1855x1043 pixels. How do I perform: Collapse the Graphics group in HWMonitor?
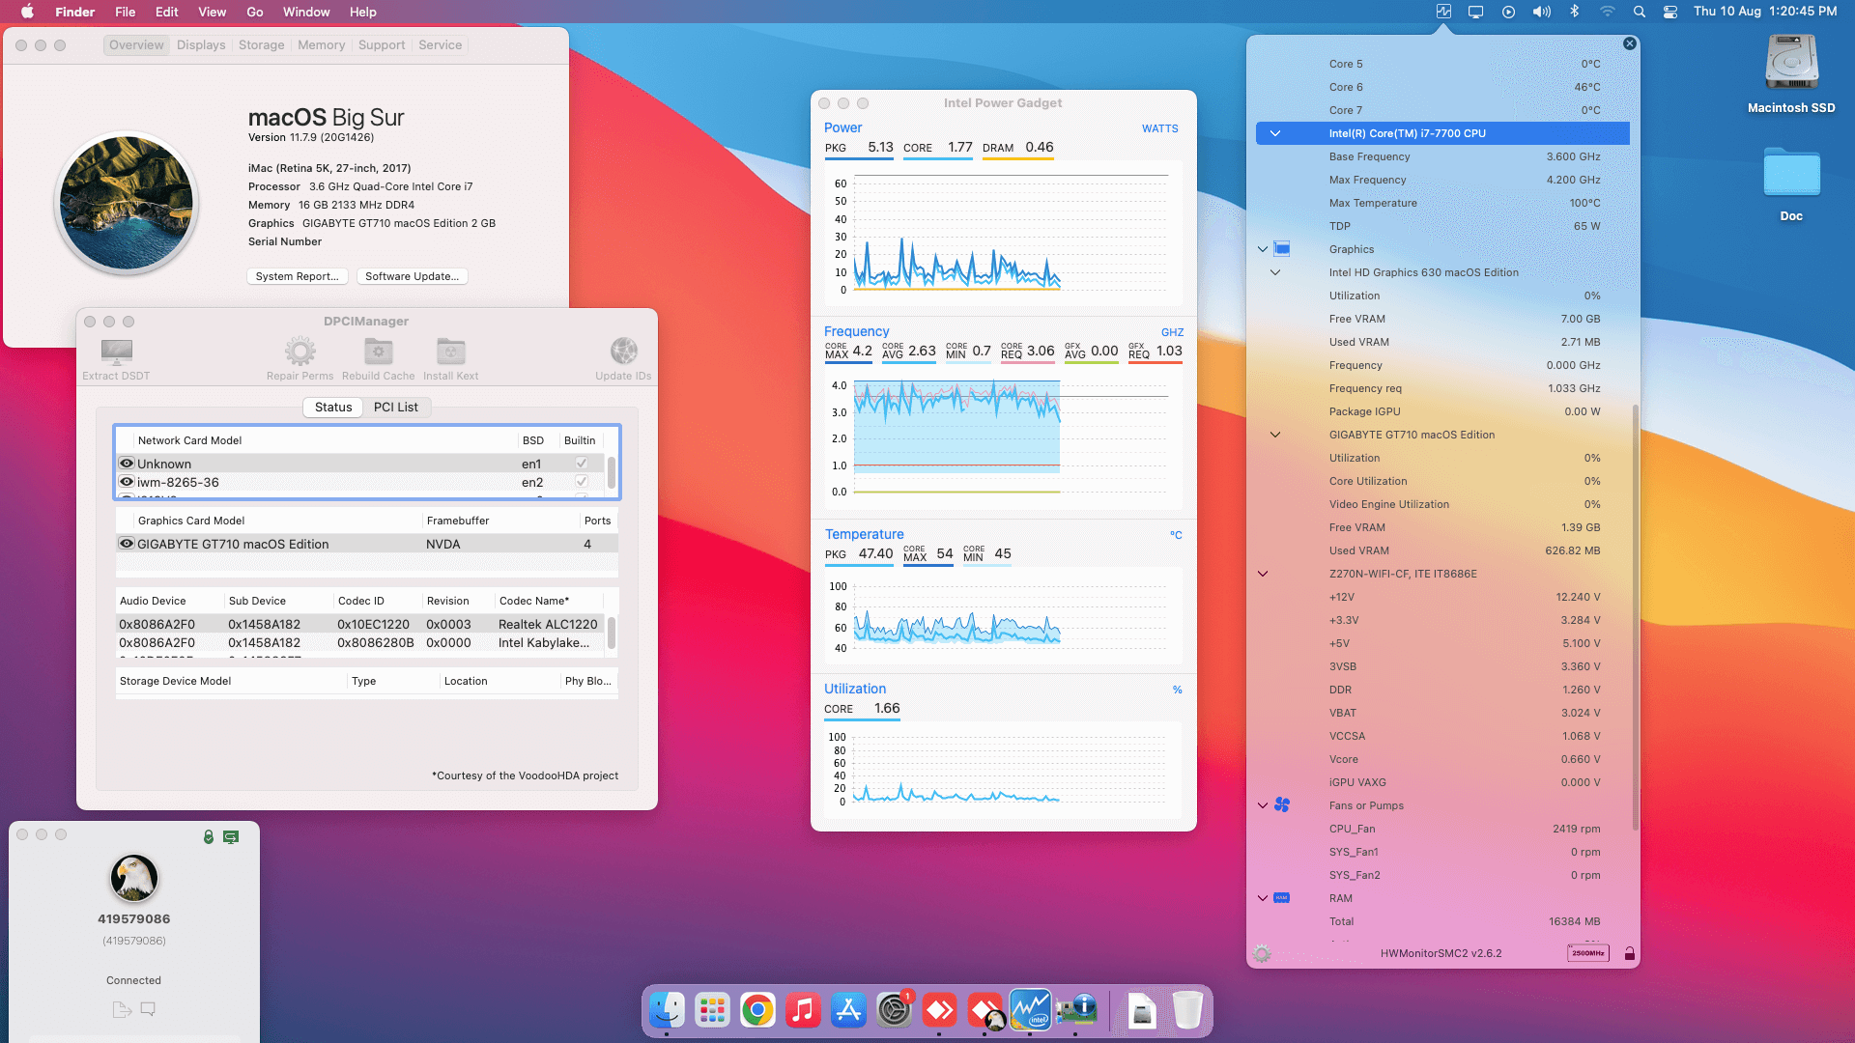1262,249
